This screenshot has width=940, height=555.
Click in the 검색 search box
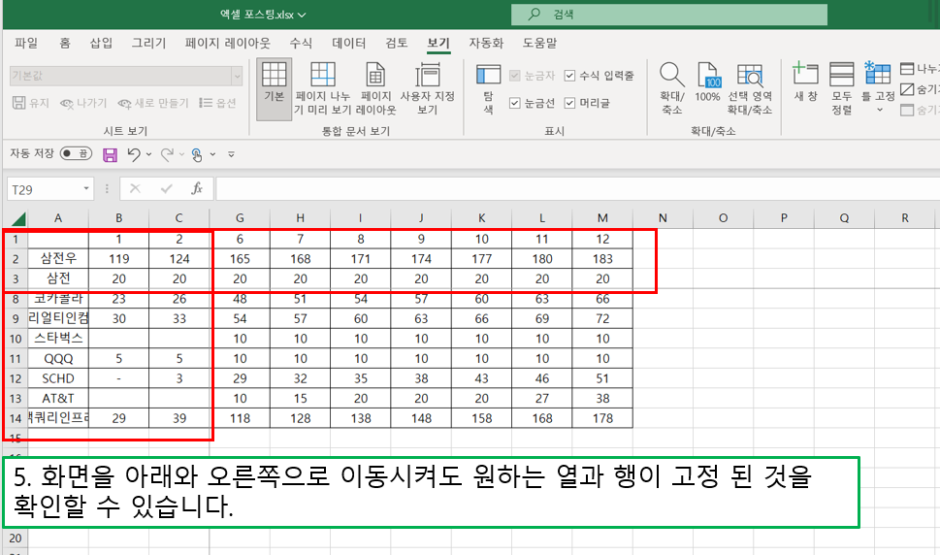669,14
